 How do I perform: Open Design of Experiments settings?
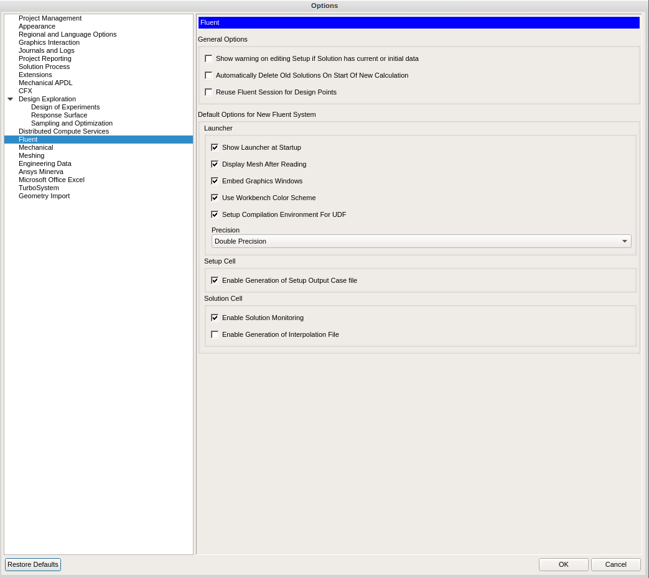[x=65, y=107]
